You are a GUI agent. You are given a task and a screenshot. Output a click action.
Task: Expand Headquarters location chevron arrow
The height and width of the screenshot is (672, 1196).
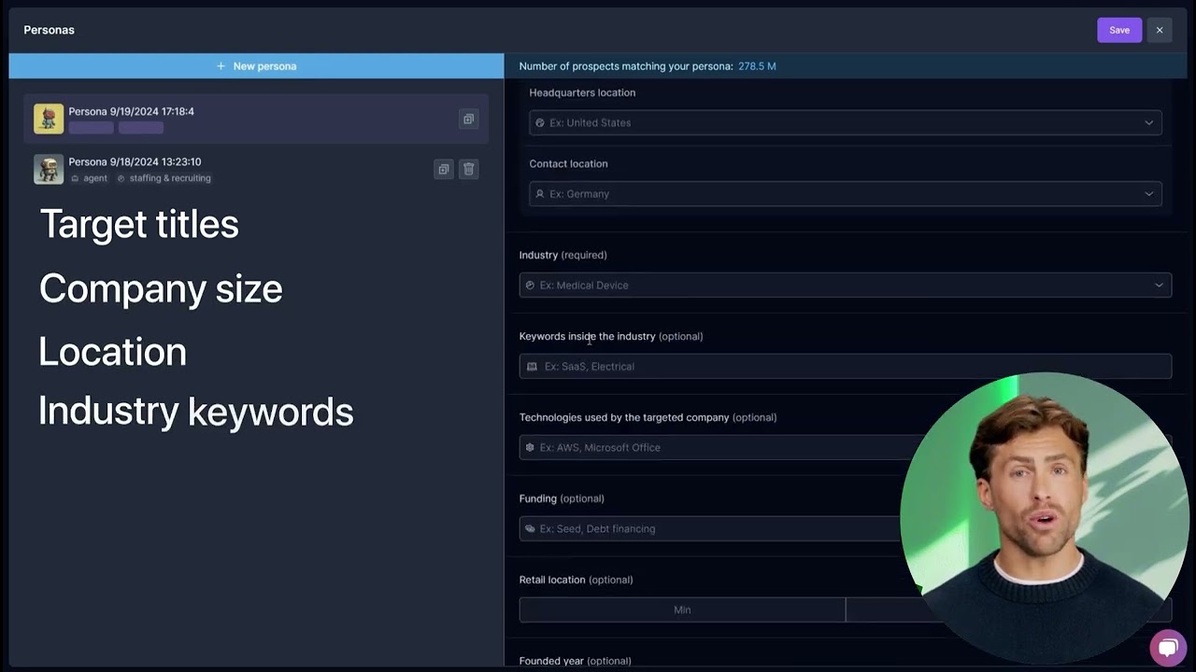tap(1148, 122)
